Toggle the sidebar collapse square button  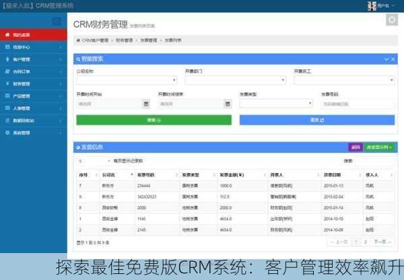[x=57, y=21]
